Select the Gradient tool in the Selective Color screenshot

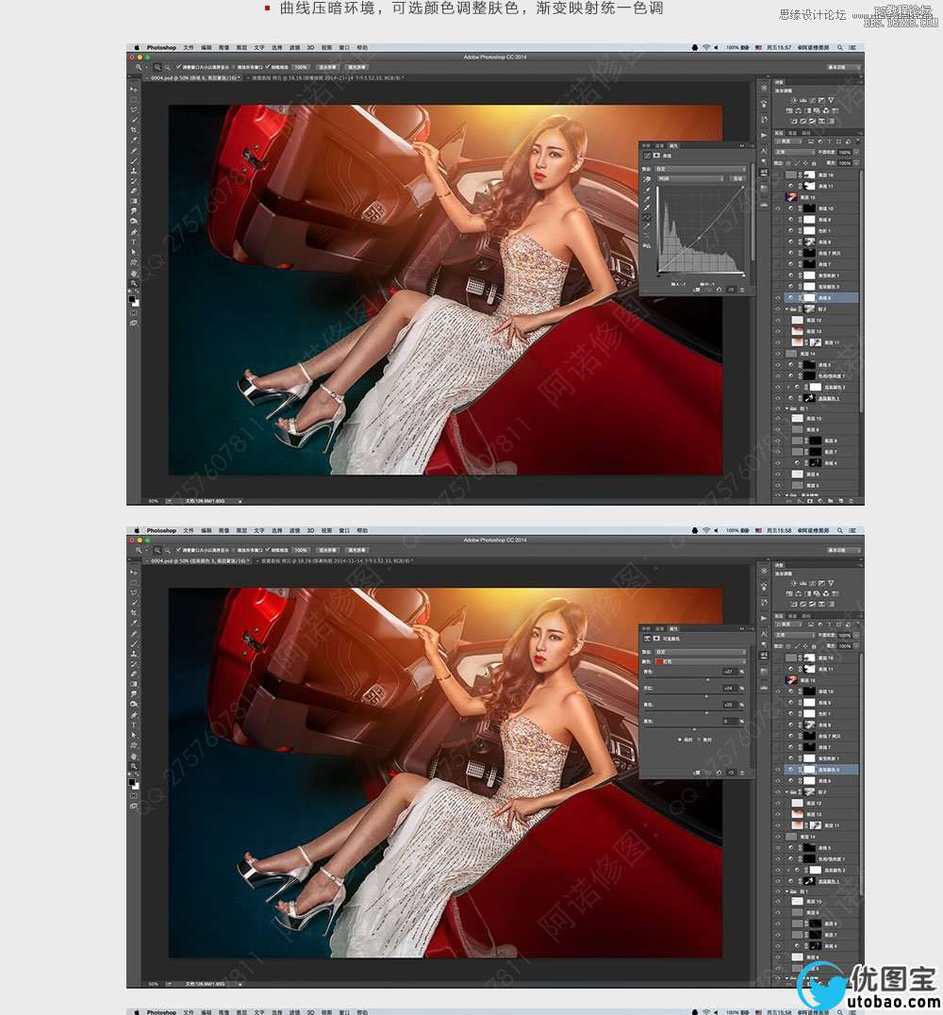pyautogui.click(x=133, y=684)
